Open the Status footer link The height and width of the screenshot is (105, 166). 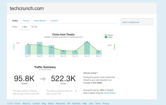(x=51, y=103)
